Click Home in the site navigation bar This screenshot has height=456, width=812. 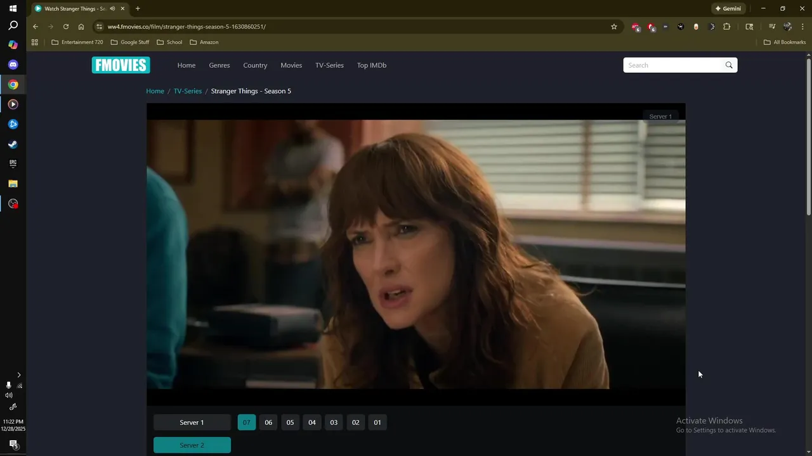(x=187, y=65)
